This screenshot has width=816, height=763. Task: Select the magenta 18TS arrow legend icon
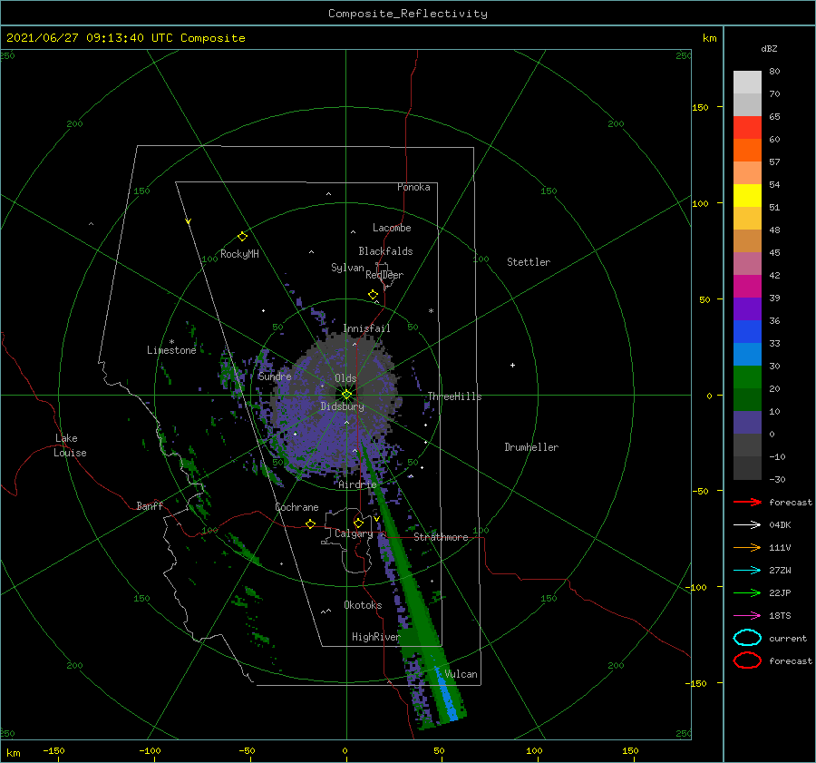click(x=747, y=616)
